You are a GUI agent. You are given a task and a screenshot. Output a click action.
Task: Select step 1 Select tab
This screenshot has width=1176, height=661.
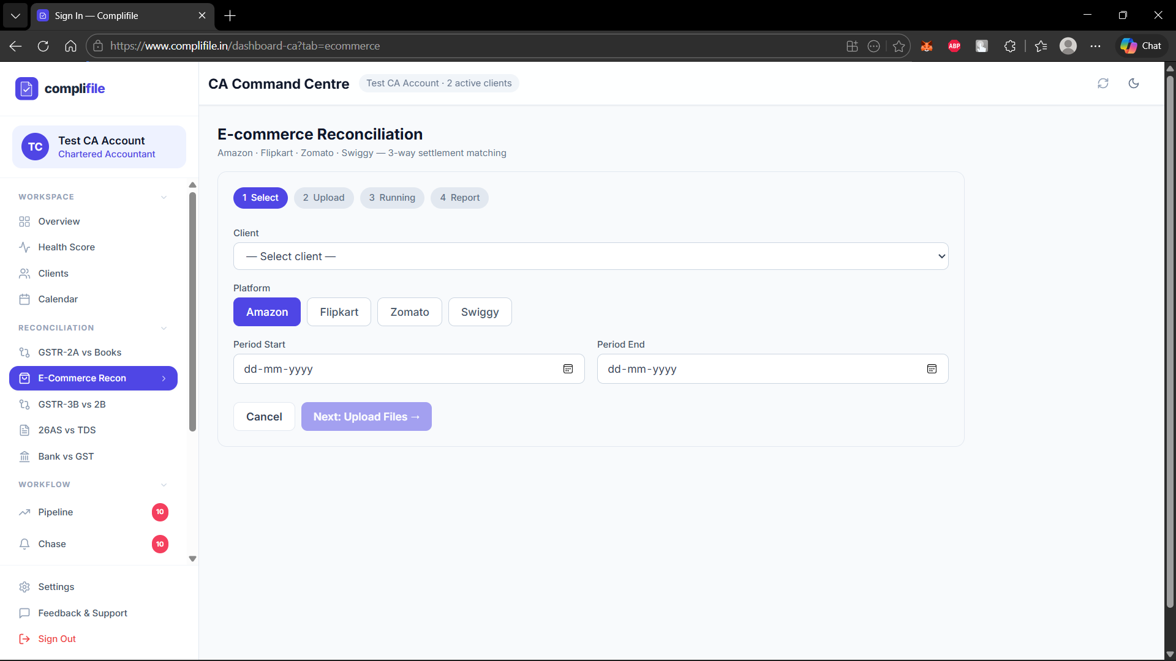(260, 198)
